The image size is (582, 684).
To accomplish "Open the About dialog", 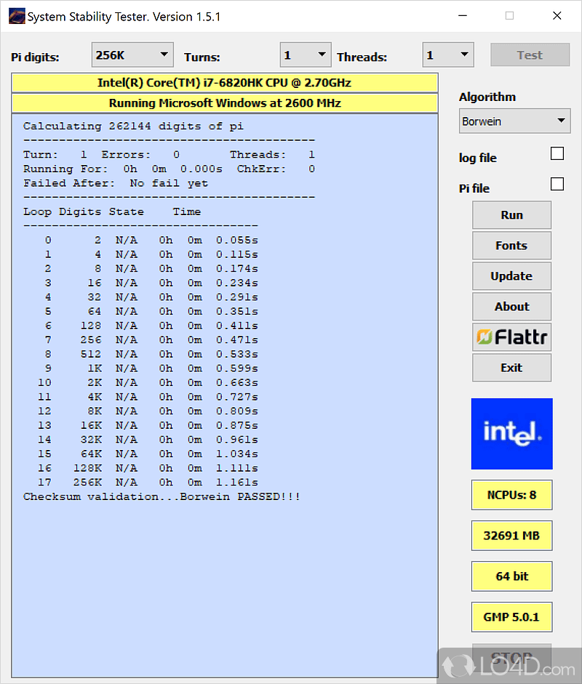I will click(511, 307).
